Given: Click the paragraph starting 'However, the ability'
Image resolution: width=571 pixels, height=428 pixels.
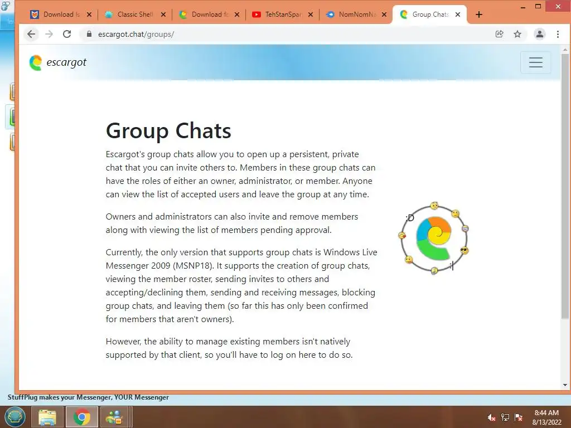Looking at the screenshot, I should tap(229, 348).
